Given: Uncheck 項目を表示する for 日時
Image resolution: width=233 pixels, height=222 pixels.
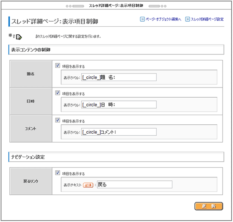Looking at the screenshot, I should coord(58,93).
